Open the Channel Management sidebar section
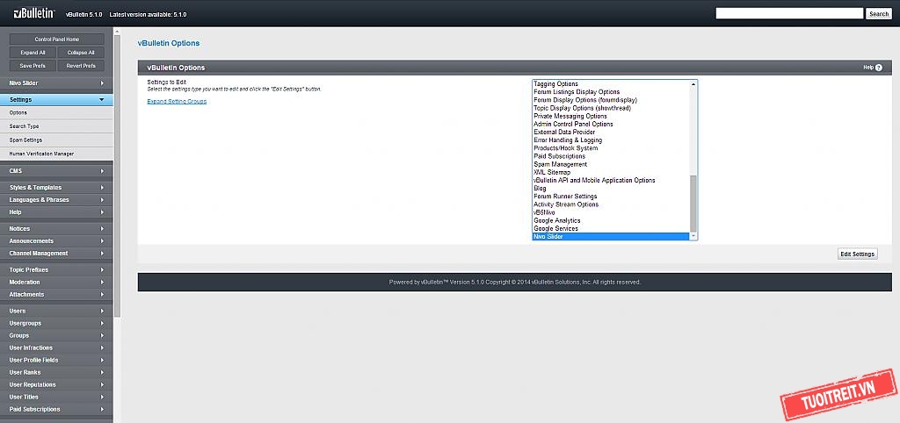The width and height of the screenshot is (900, 423). (x=56, y=254)
